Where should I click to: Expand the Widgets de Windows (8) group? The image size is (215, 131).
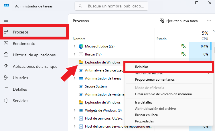tap(75, 110)
